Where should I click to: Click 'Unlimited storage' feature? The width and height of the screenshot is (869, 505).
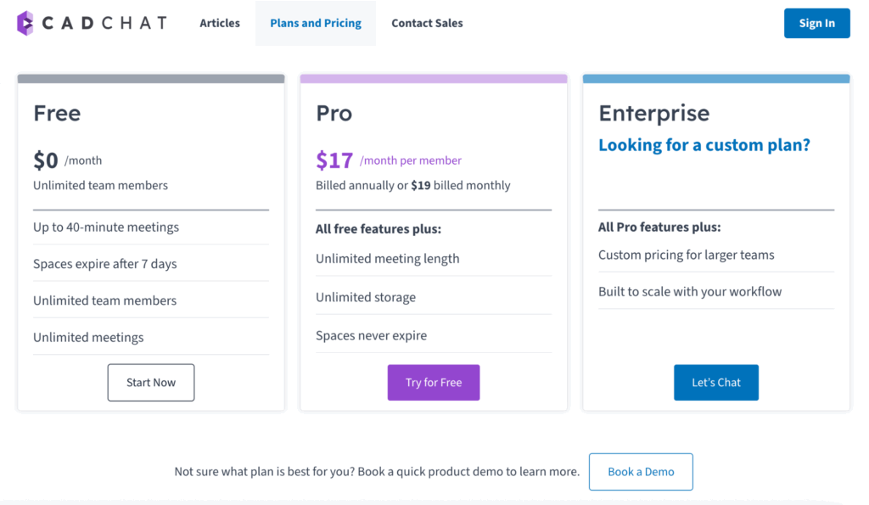tap(366, 298)
